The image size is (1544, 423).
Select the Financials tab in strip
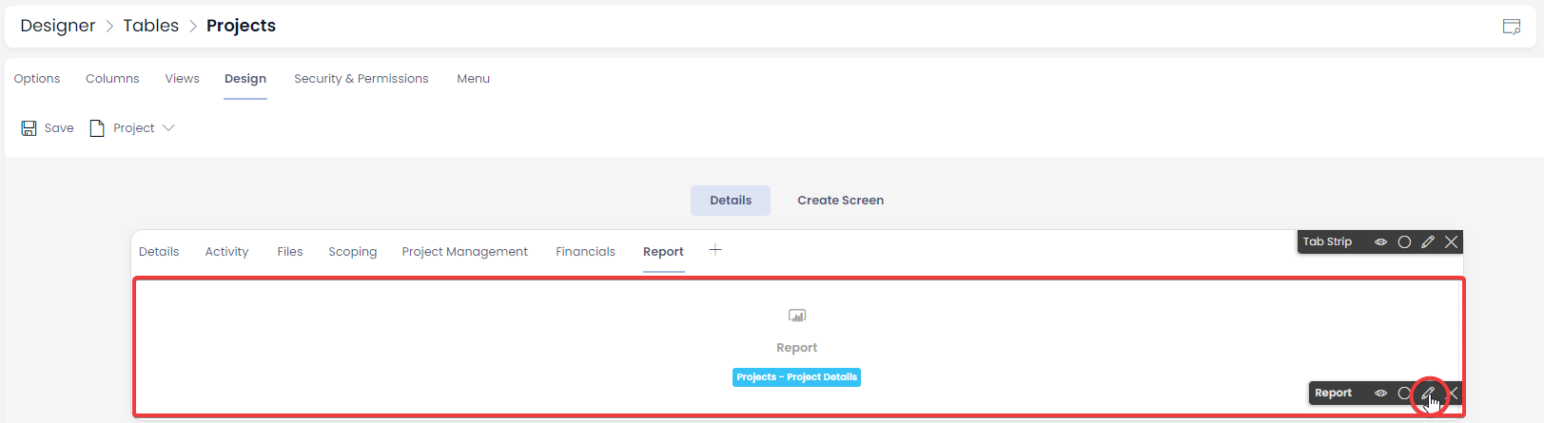coord(586,252)
